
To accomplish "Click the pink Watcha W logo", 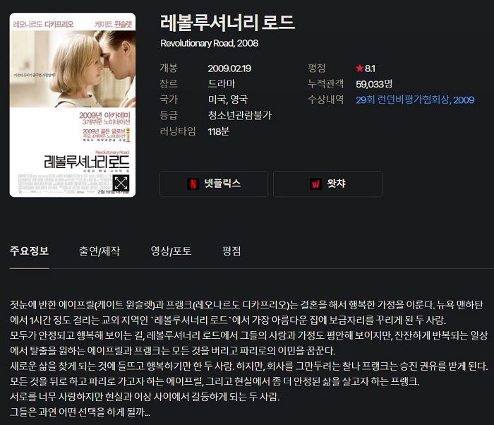I will click(315, 184).
